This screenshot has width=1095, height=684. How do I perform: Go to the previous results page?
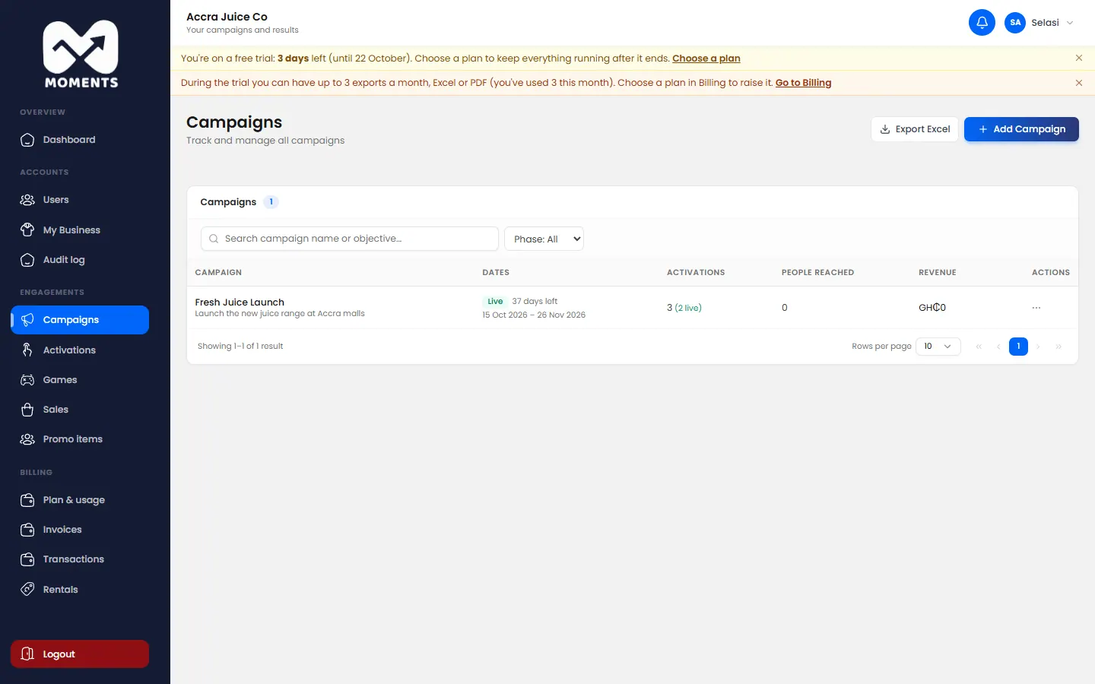pyautogui.click(x=998, y=347)
